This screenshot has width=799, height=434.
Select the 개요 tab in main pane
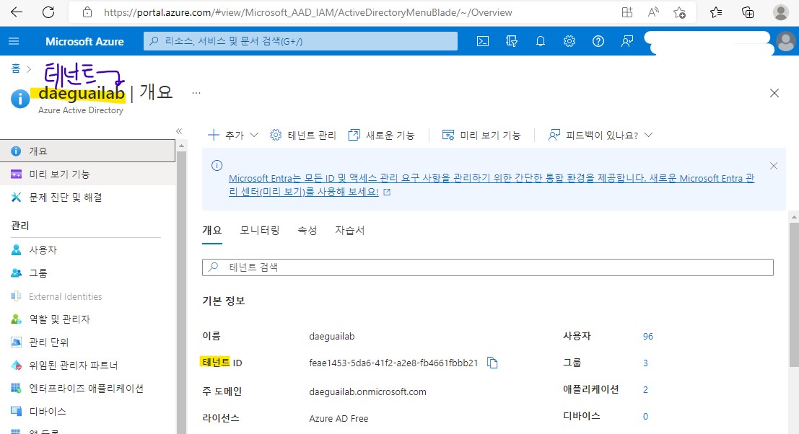click(212, 231)
